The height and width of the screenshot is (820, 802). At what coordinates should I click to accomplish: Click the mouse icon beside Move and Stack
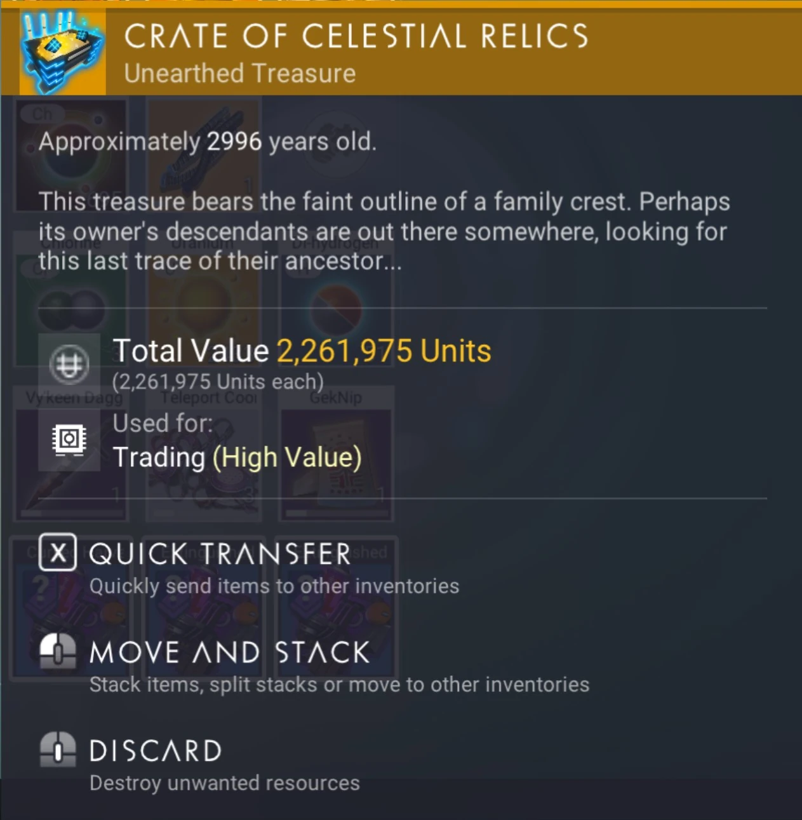click(57, 652)
